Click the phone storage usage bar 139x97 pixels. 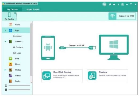19,86
